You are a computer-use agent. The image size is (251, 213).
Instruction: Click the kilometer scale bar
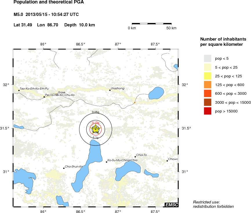pos(152,23)
